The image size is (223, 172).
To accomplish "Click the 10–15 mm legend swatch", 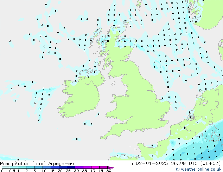I will tap(46, 167).
